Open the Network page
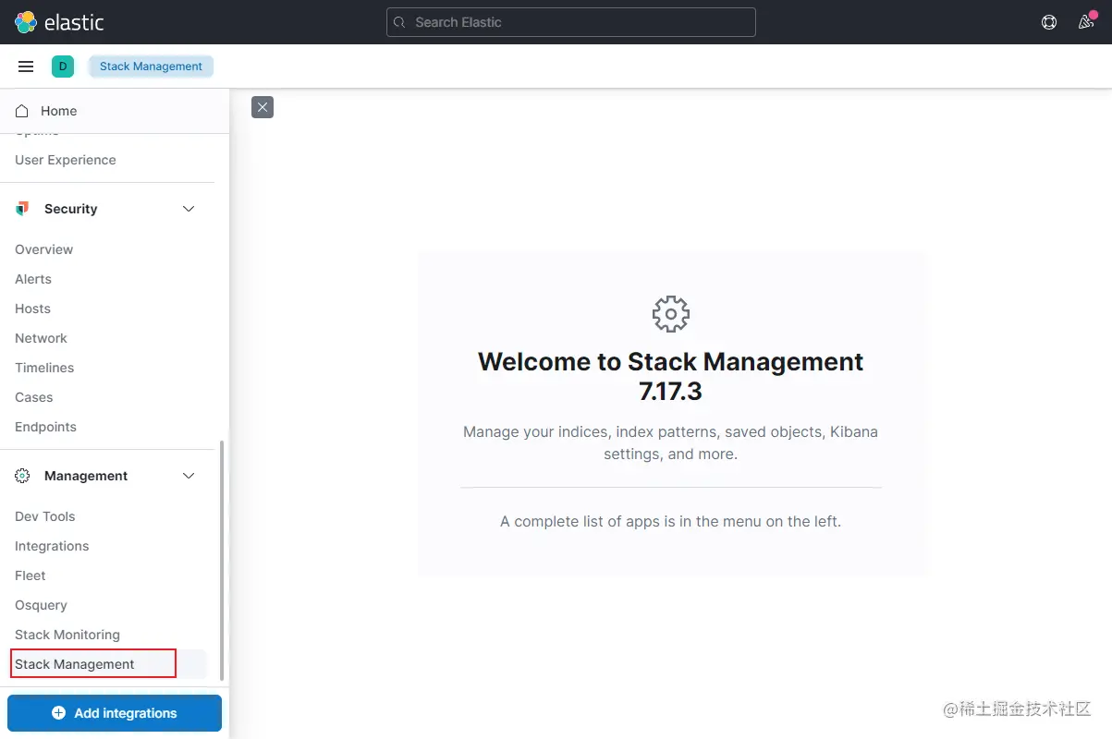The image size is (1112, 739). (41, 338)
